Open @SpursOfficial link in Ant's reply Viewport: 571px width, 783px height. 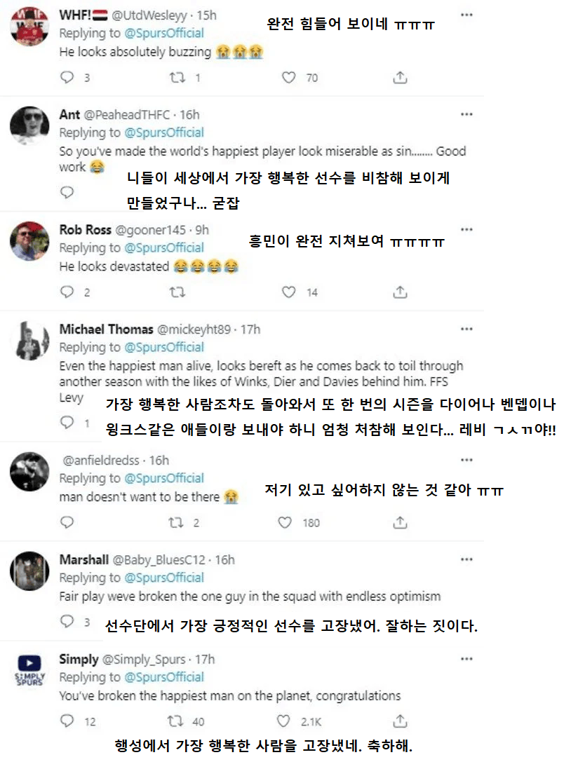point(164,132)
